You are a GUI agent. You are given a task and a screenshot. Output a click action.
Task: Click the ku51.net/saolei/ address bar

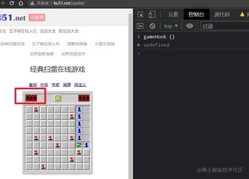(x=69, y=3)
